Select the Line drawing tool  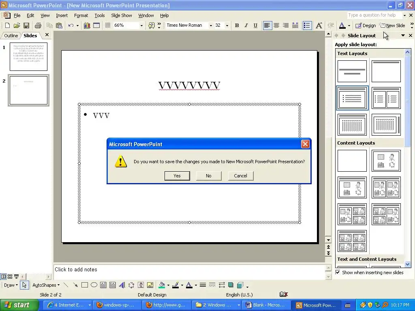66,285
